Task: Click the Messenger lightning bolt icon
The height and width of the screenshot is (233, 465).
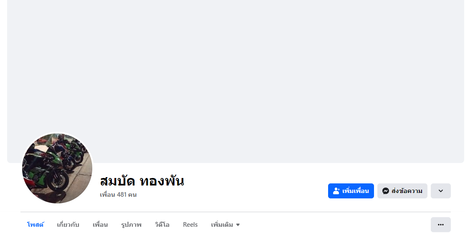Action: pyautogui.click(x=386, y=191)
